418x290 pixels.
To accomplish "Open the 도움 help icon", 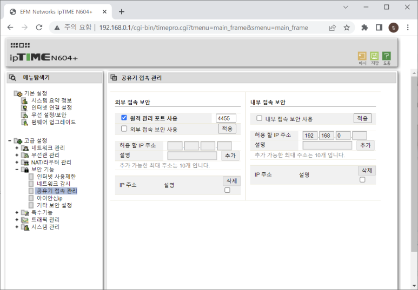I will 386,56.
